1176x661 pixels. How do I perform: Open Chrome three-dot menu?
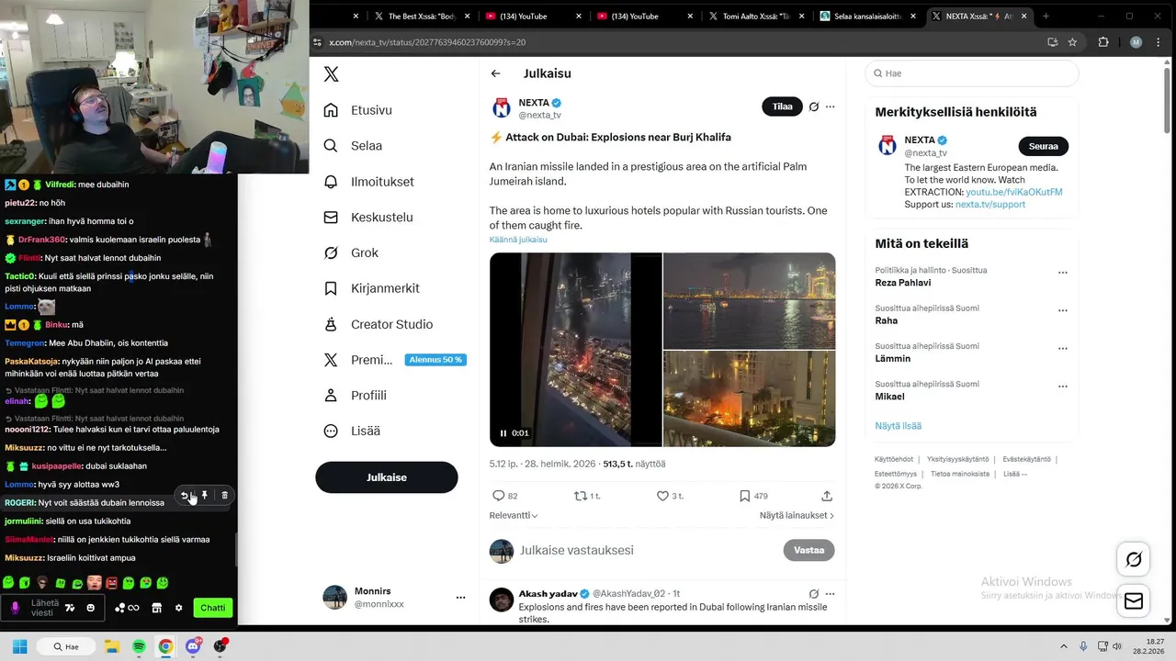click(1157, 42)
